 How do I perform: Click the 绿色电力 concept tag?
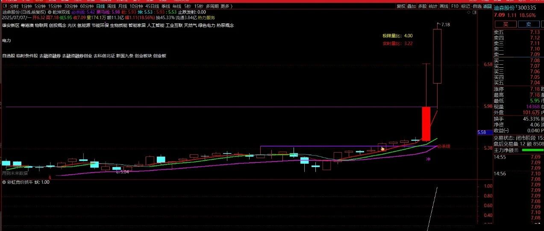click(x=207, y=26)
